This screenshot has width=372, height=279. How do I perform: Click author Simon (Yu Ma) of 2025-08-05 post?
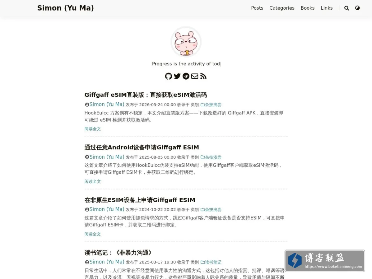tap(105, 157)
